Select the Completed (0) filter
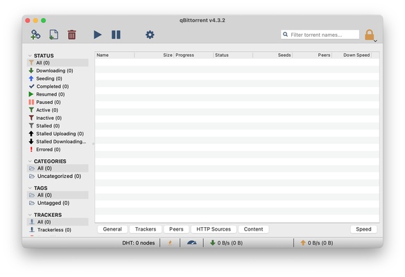 tap(58, 87)
